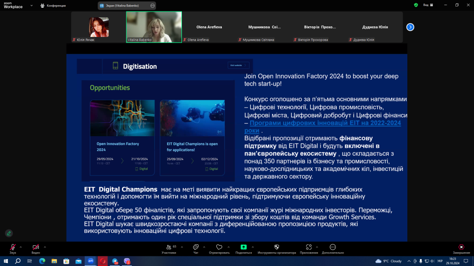Select the Olena Arefieva participant tile
Viewport: 474px width, 266px height.
(x=209, y=27)
